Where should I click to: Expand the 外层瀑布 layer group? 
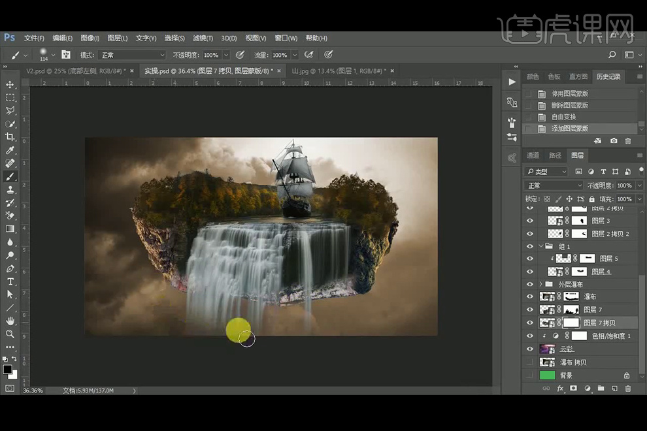(540, 284)
